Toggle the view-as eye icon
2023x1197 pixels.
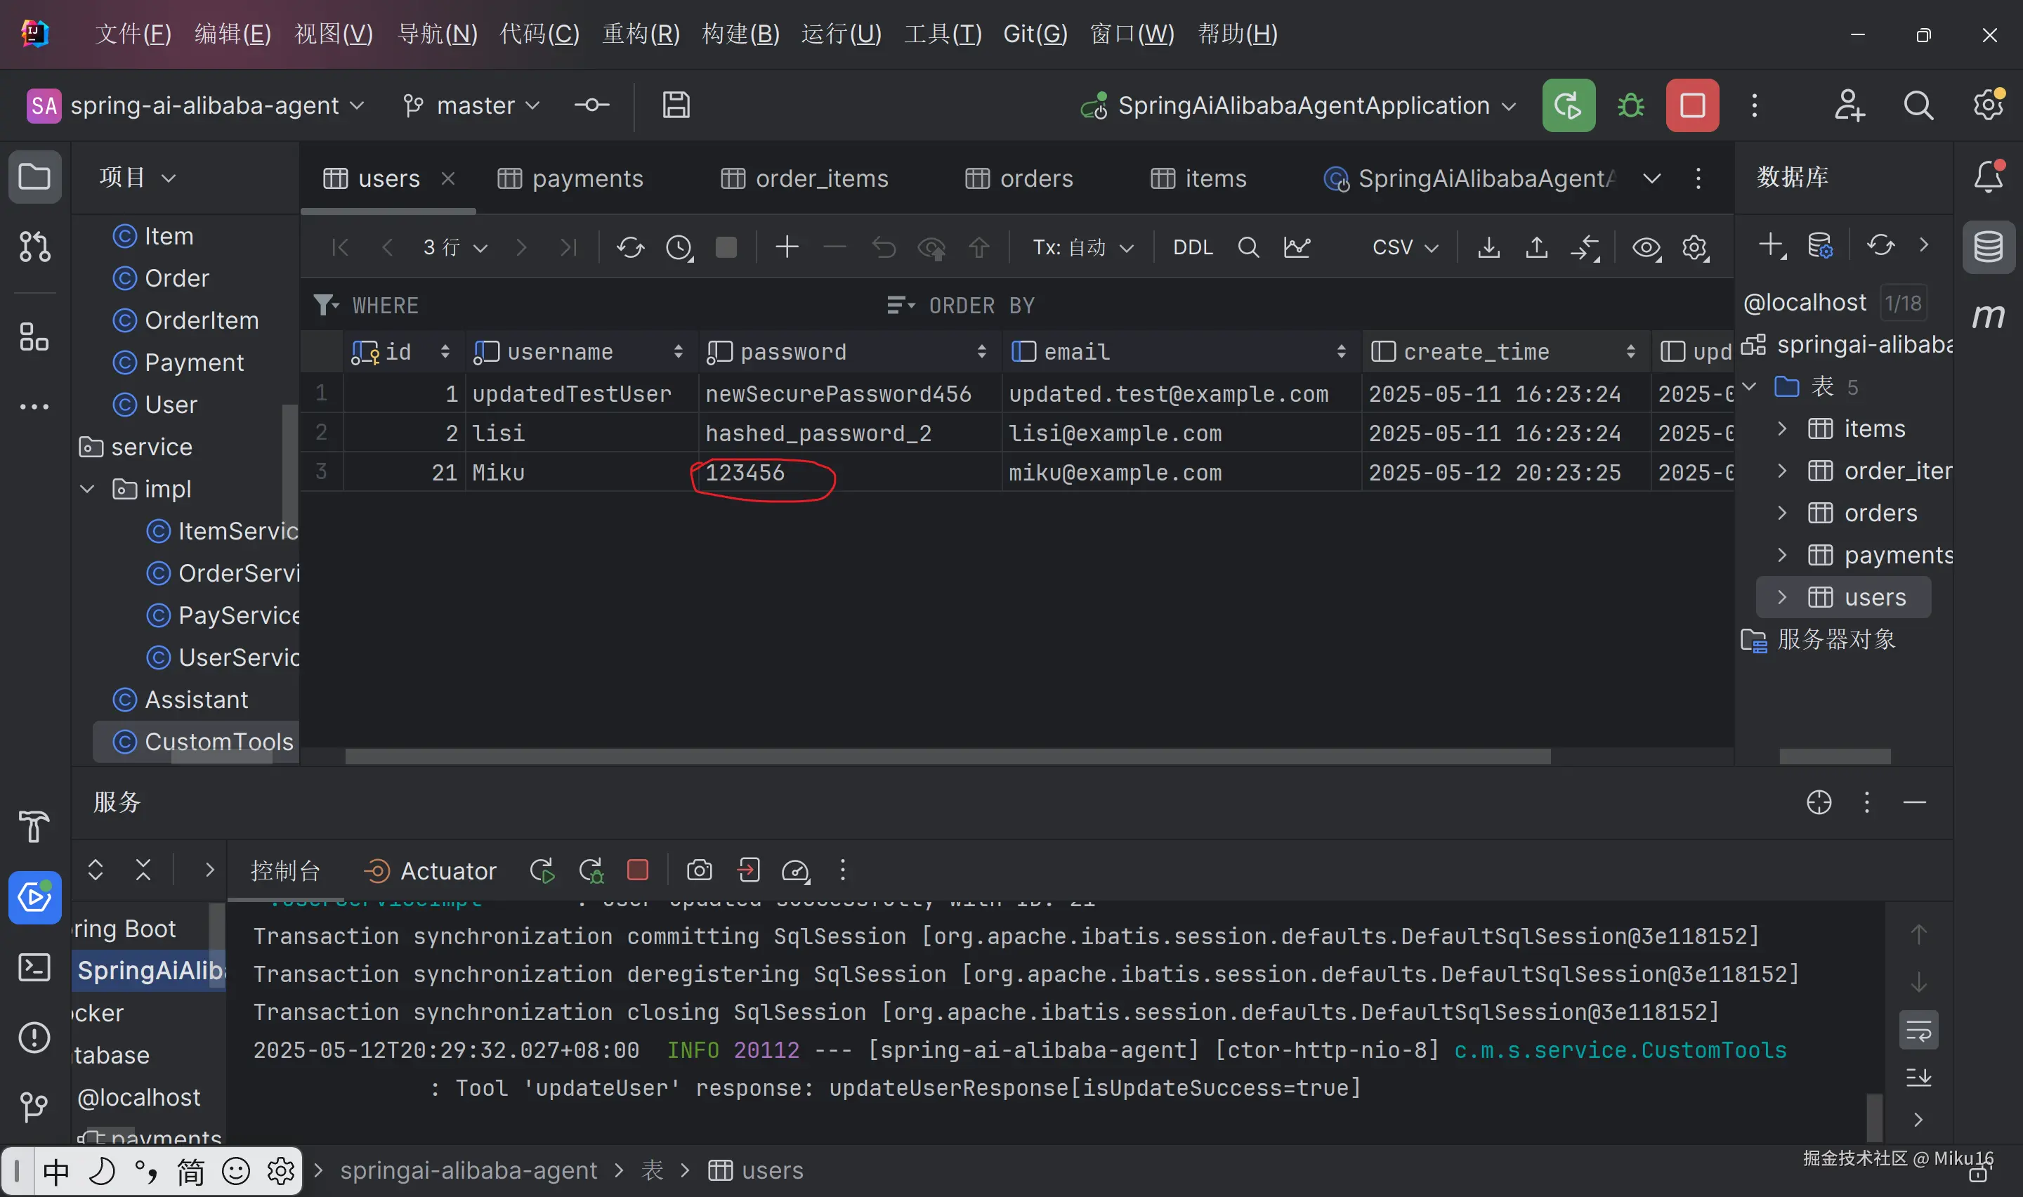tap(1645, 247)
